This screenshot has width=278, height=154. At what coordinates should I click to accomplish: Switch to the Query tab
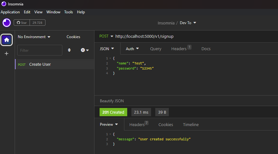click(156, 49)
